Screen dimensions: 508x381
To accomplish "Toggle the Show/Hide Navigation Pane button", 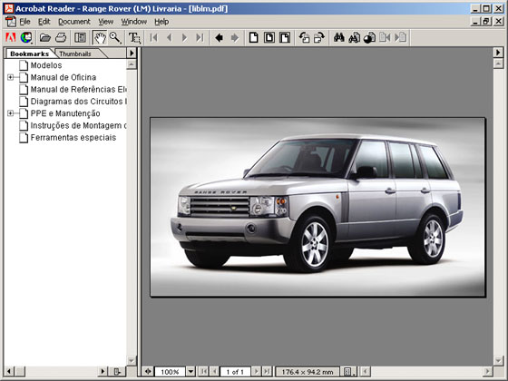I will click(x=80, y=37).
